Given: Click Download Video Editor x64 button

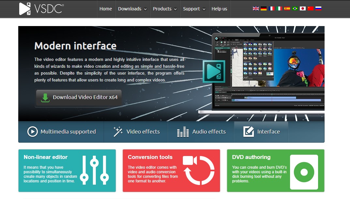Looking at the screenshot, I should pyautogui.click(x=79, y=97).
